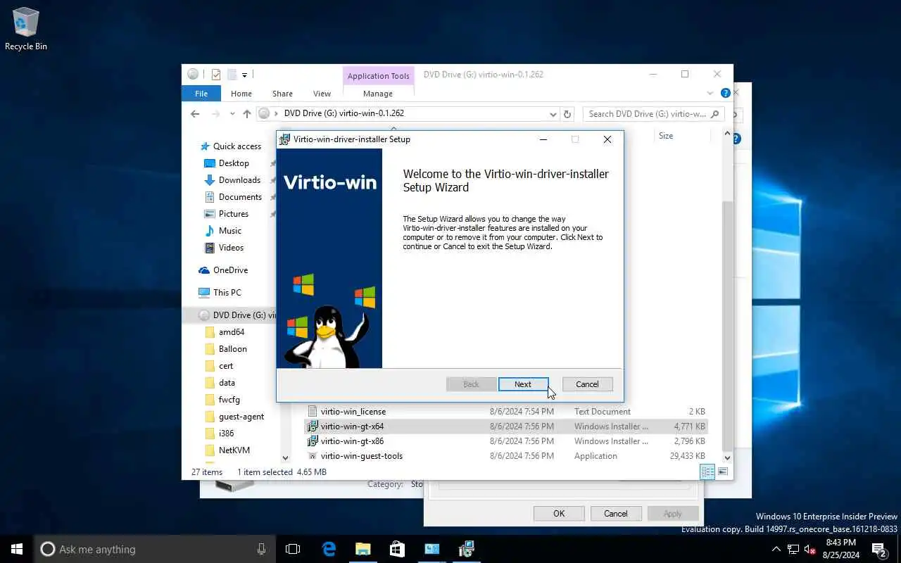Open the Recycle Bin desktop icon

pyautogui.click(x=26, y=29)
